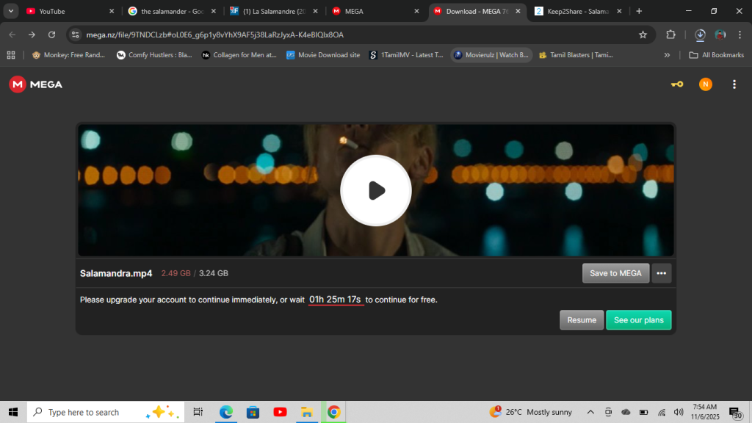Image resolution: width=752 pixels, height=423 pixels.
Task: Open the Movierulz bookmark
Action: [x=491, y=55]
